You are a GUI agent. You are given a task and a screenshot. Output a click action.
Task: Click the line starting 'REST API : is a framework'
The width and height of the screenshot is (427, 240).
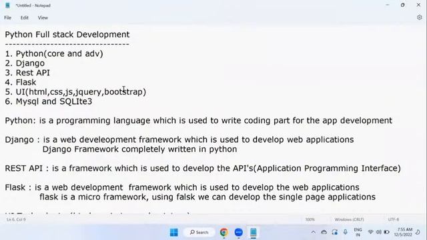203,168
